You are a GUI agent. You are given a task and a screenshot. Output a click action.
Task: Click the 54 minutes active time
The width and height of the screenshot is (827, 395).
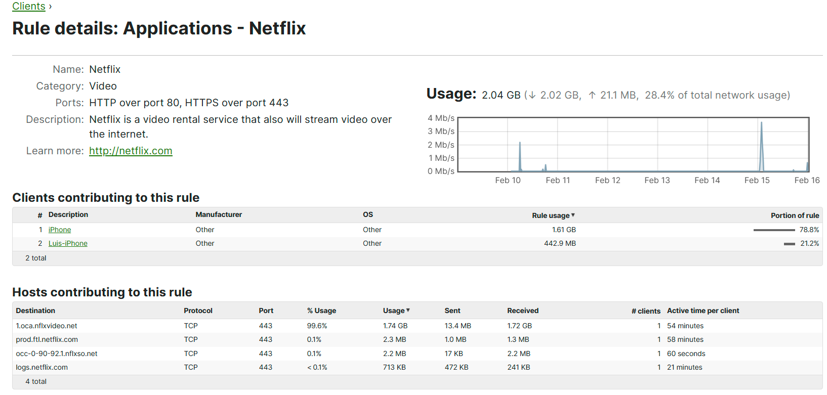(x=685, y=326)
